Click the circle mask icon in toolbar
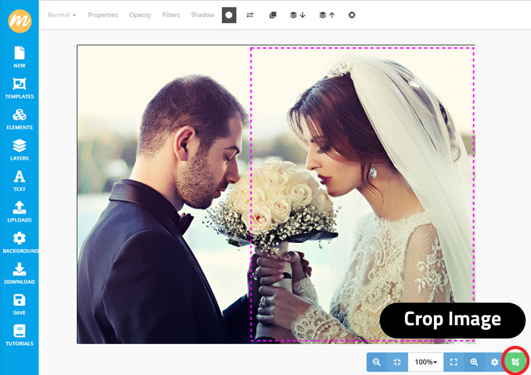The height and width of the screenshot is (375, 531). (229, 15)
